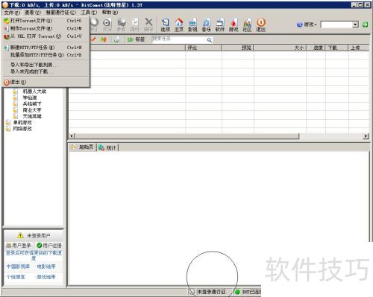Viewport: 373px width, 297px height.
Task: Click the orange 退出 toolbar icon
Action: [x=261, y=25]
